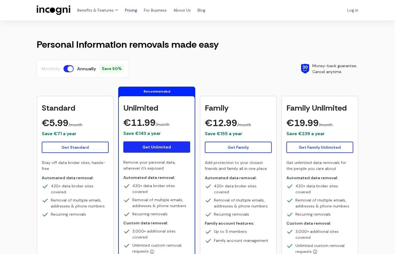Open info icon beside Family Unlimited custom requests
Screen dimensions: 395x254
point(315,252)
